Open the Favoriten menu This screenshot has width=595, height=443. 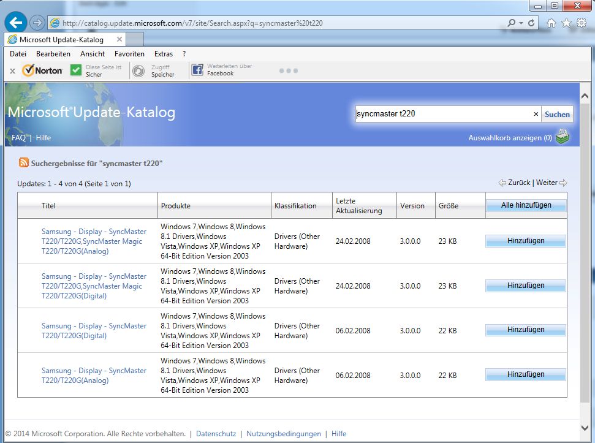pyautogui.click(x=129, y=54)
